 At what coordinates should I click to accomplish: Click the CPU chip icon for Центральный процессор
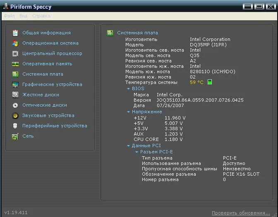15,53
